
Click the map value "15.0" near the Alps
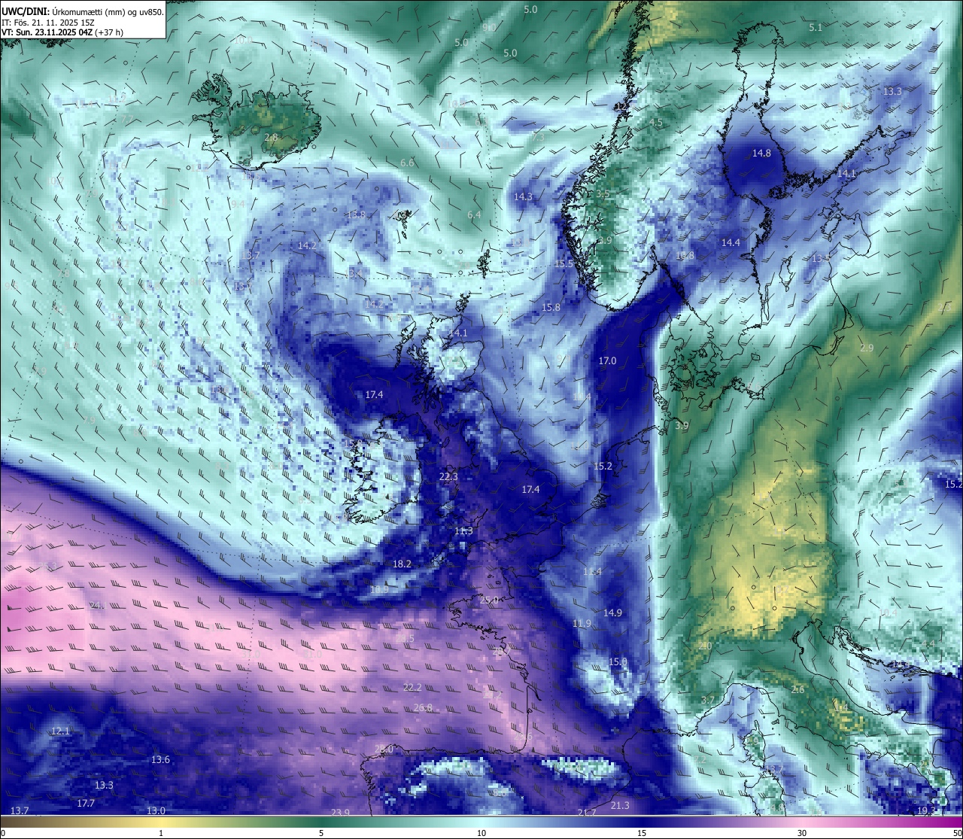[x=618, y=662]
